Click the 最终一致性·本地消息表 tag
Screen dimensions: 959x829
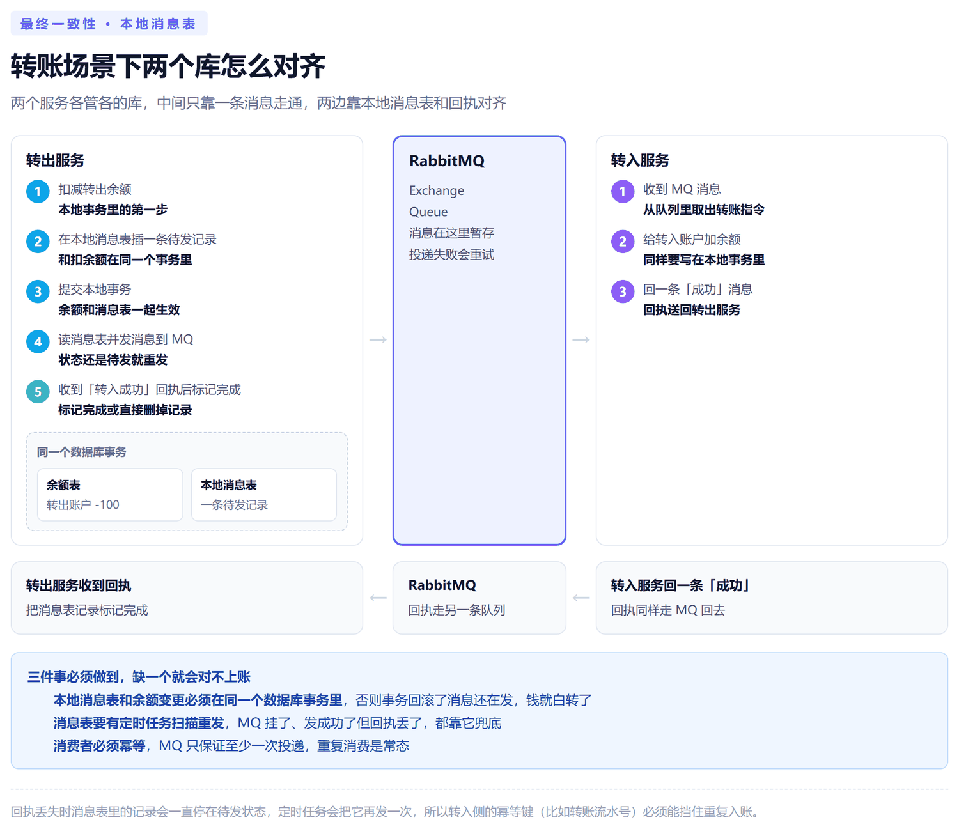109,24
